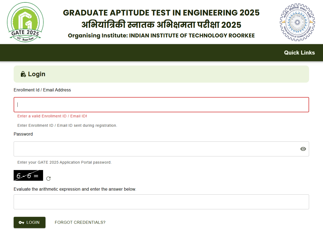Focus the Enrollment Id / Email Address field
Image resolution: width=323 pixels, height=235 pixels.
(161, 105)
